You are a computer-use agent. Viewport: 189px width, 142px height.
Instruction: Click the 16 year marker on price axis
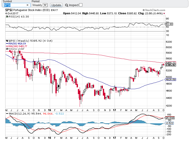(49, 110)
